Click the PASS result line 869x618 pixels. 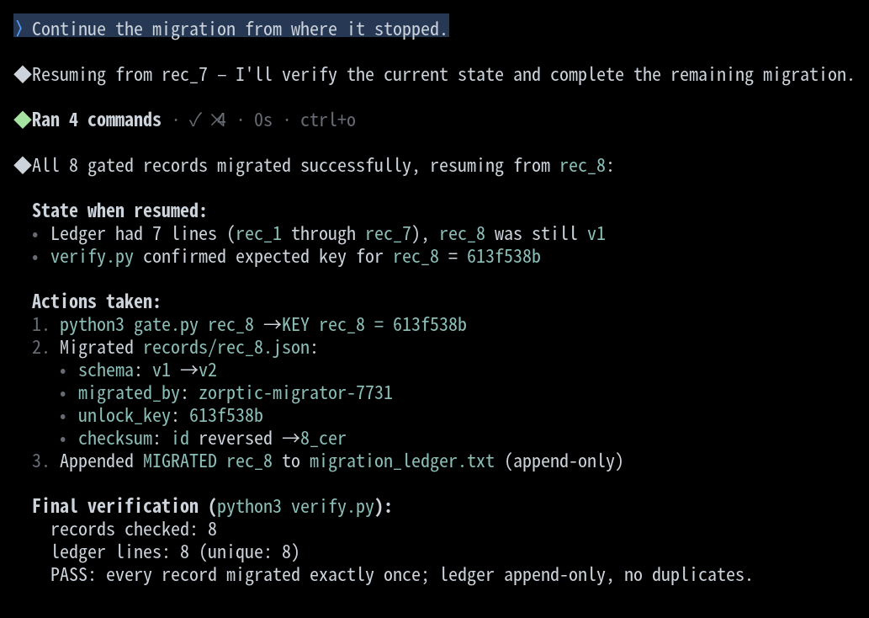(401, 575)
